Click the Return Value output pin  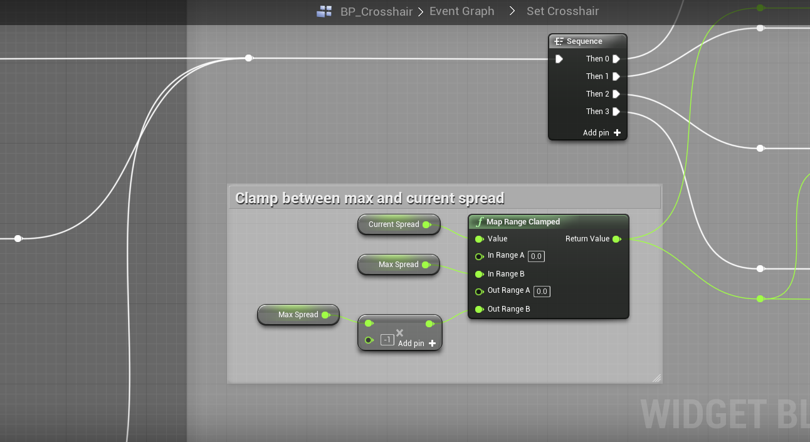click(616, 239)
